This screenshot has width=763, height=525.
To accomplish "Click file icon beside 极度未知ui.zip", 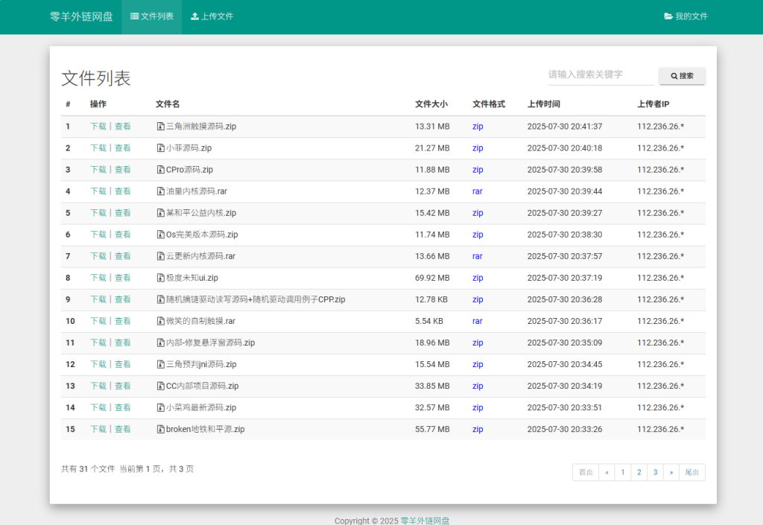I will [x=161, y=278].
